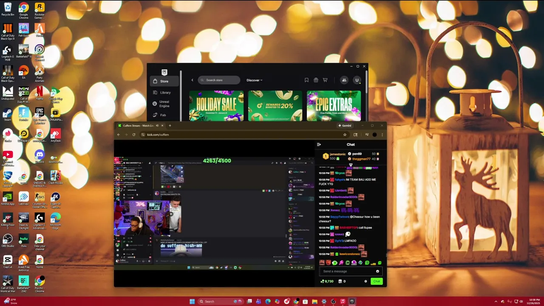Screen dimensions: 544x306
Task: Open the Recycle Bin desktop icon
Action: tap(8, 9)
